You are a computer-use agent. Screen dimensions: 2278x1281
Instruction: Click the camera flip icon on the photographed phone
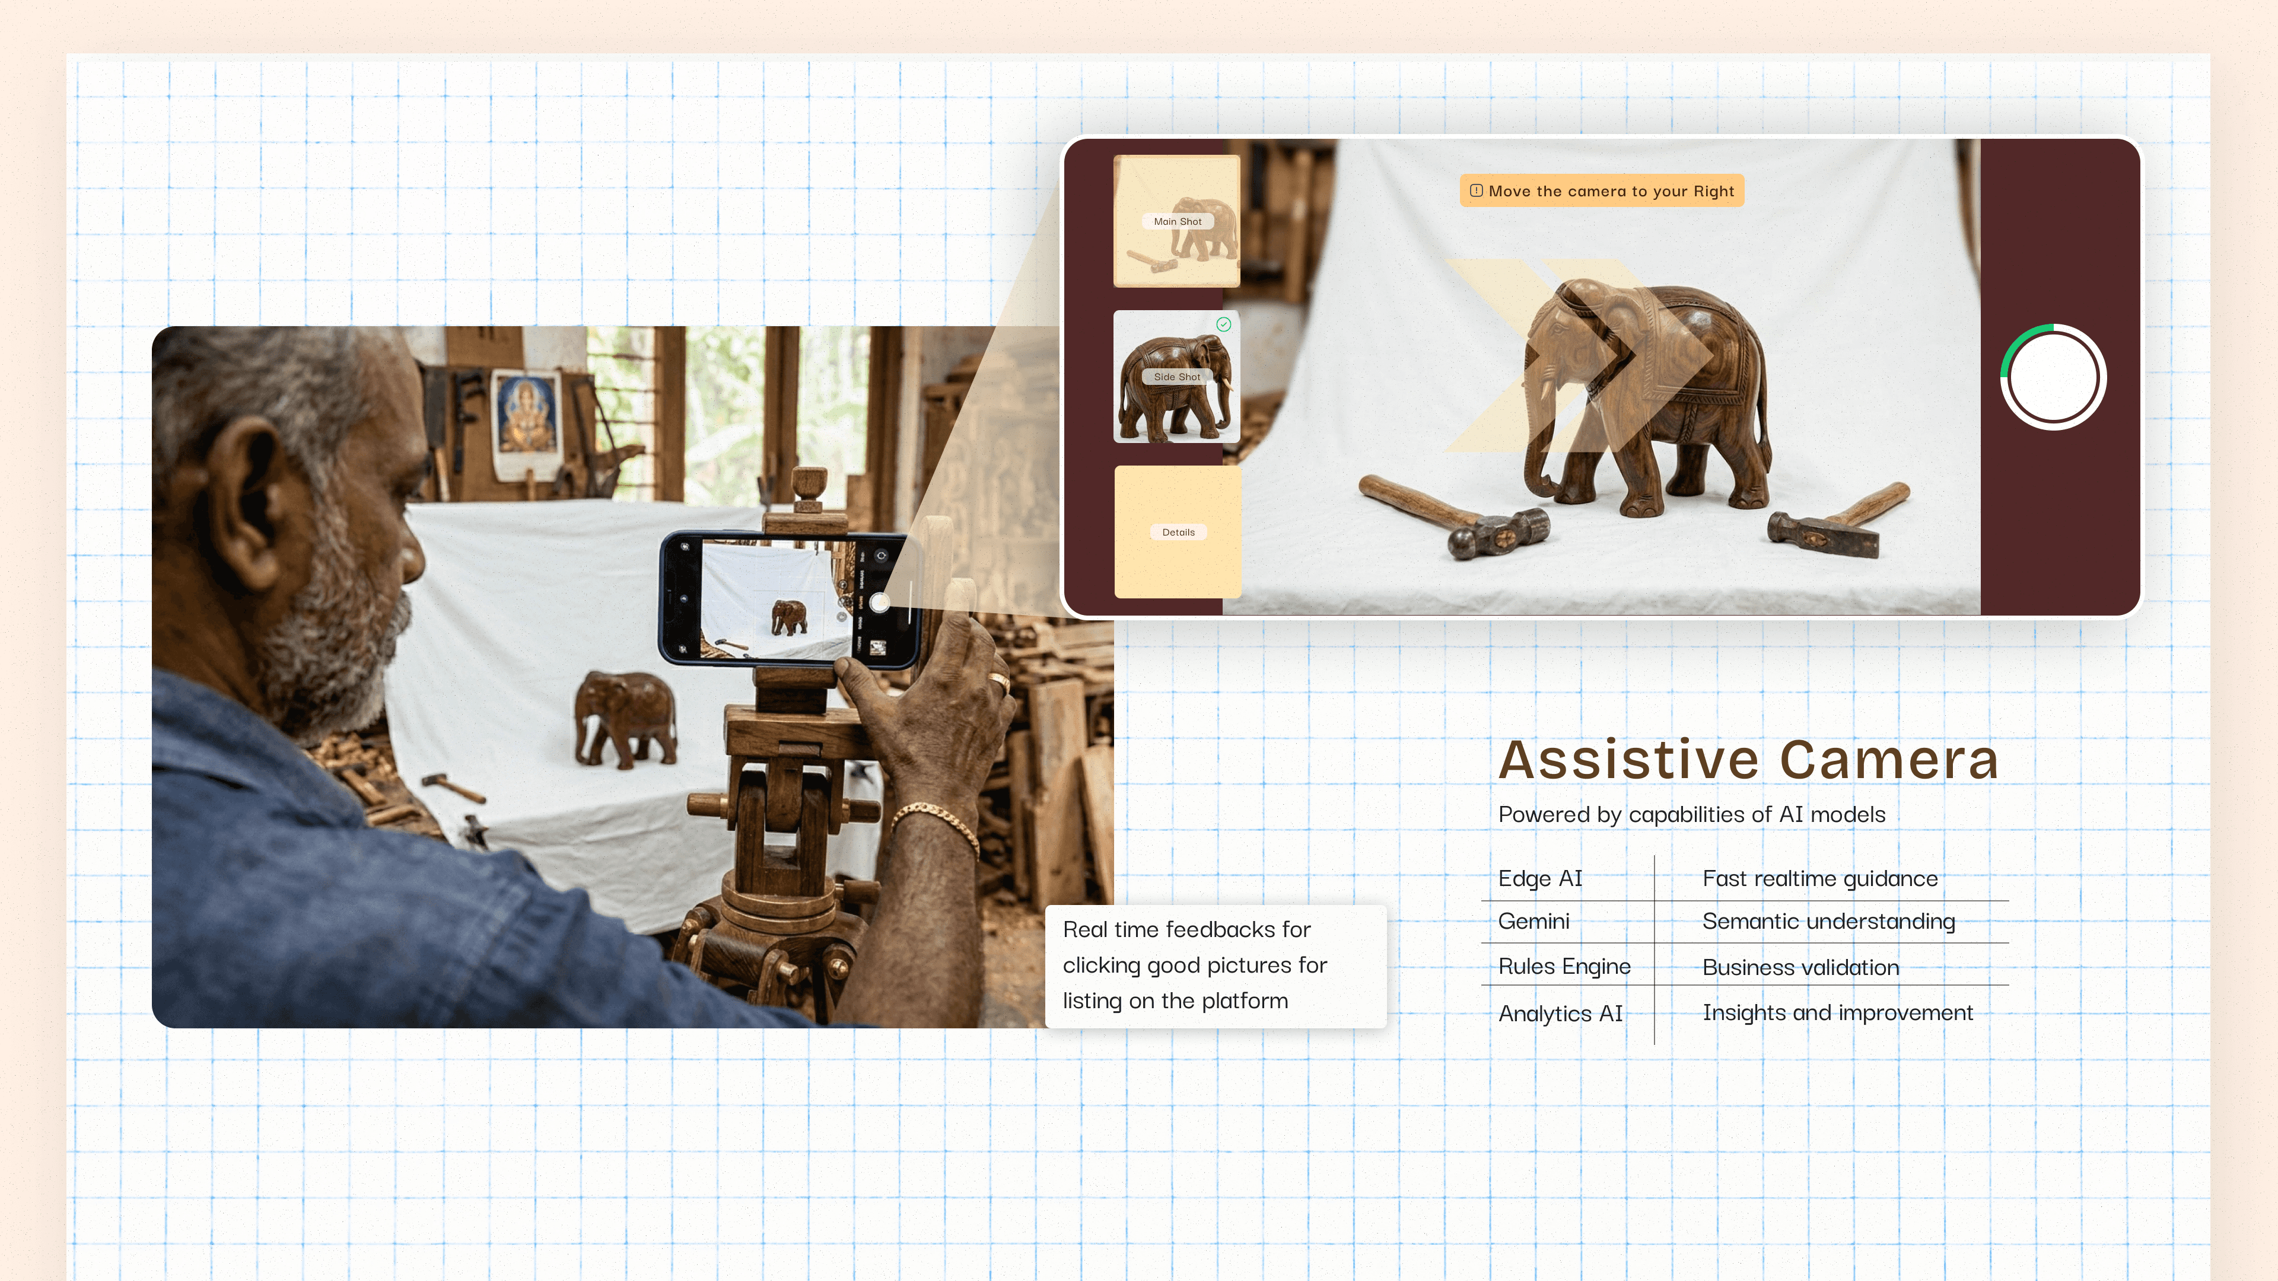click(x=881, y=555)
